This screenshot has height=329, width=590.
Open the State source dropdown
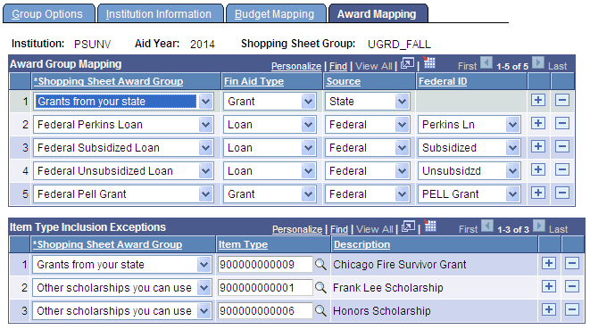click(x=403, y=102)
